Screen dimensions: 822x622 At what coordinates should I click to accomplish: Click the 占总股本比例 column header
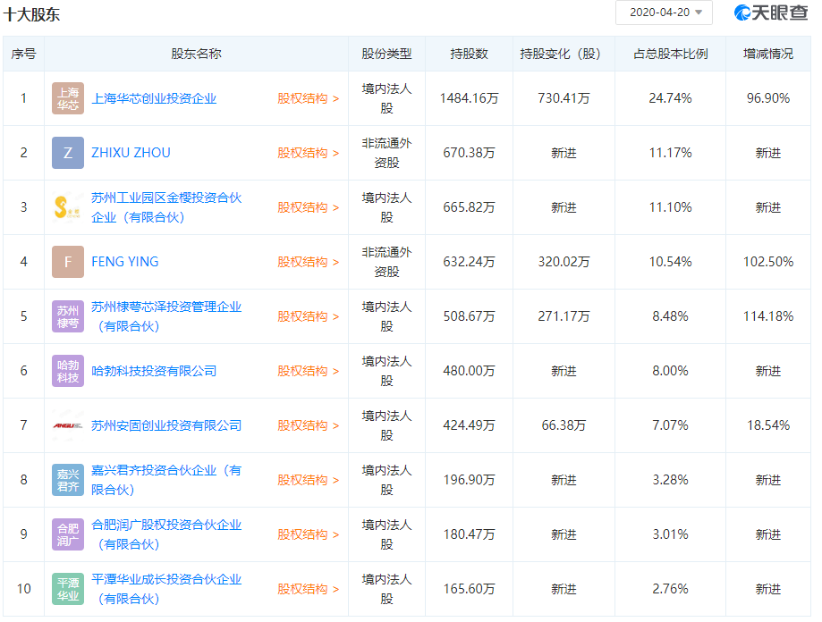pyautogui.click(x=670, y=54)
